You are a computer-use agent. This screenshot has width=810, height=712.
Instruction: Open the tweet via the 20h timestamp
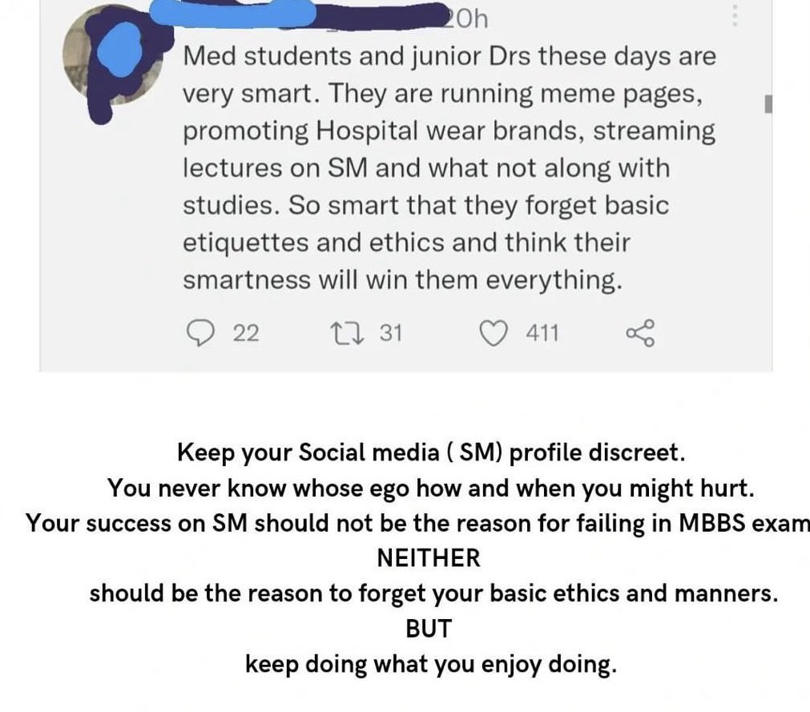point(466,19)
